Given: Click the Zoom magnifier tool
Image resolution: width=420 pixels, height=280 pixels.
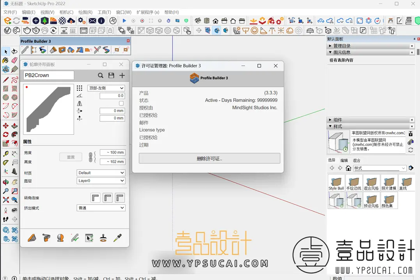Looking at the screenshot, I should (x=5, y=191).
